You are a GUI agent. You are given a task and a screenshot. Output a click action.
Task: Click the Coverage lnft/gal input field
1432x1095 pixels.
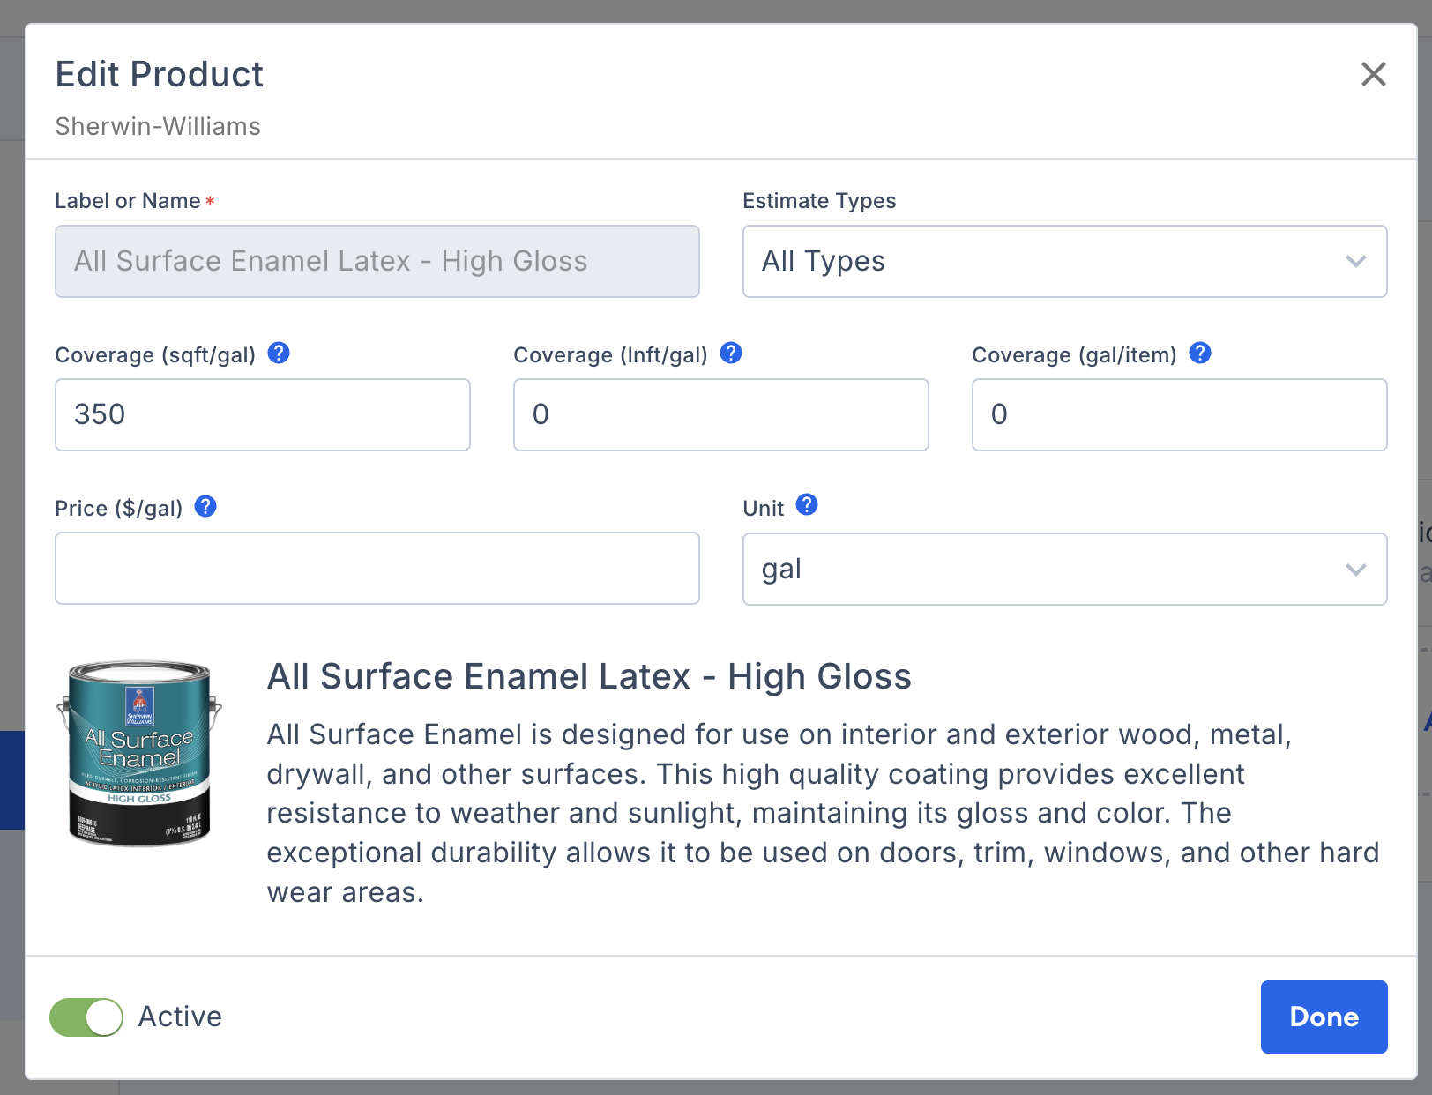pos(721,414)
